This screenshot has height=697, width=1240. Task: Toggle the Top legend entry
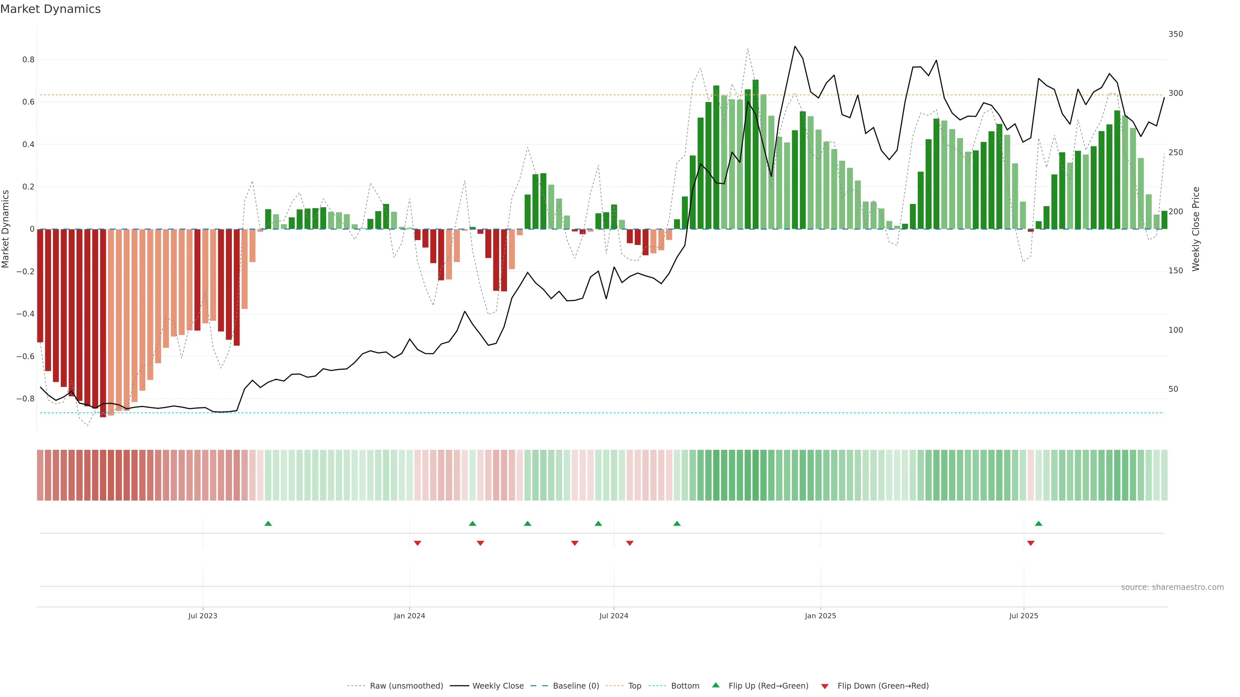[635, 686]
